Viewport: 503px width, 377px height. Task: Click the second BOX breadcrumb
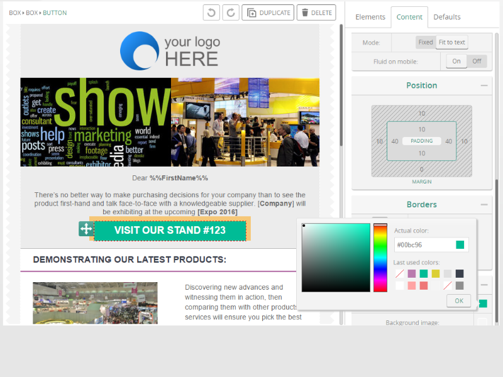32,13
